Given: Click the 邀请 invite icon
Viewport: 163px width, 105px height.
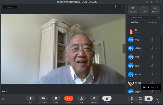Looking at the screenshot, I should click(x=81, y=98).
